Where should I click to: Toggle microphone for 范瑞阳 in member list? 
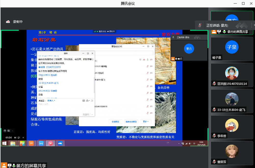(x=147, y=73)
